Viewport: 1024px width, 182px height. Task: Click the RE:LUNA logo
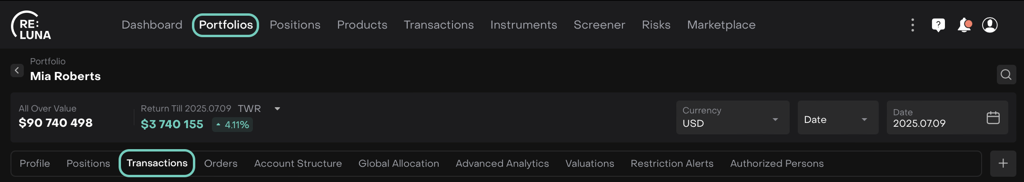pyautogui.click(x=31, y=25)
